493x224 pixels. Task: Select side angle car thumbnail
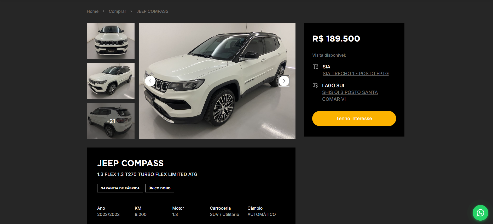click(111, 81)
